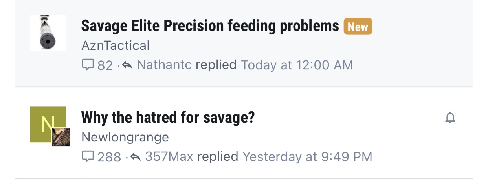Open thread Why the hatred for savage?
The width and height of the screenshot is (488, 185).
coord(168,118)
